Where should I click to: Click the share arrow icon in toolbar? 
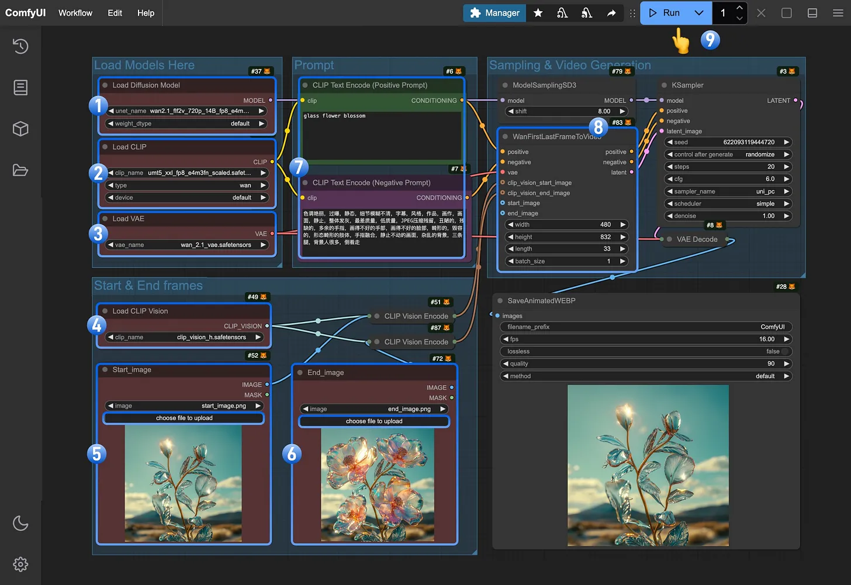coord(611,13)
